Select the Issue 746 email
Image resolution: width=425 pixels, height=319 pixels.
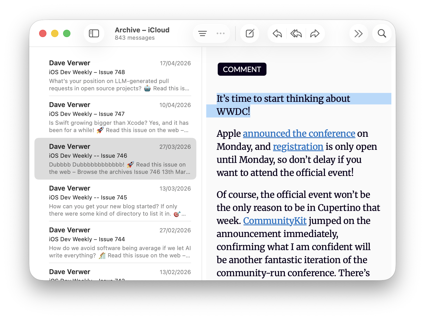tap(115, 159)
